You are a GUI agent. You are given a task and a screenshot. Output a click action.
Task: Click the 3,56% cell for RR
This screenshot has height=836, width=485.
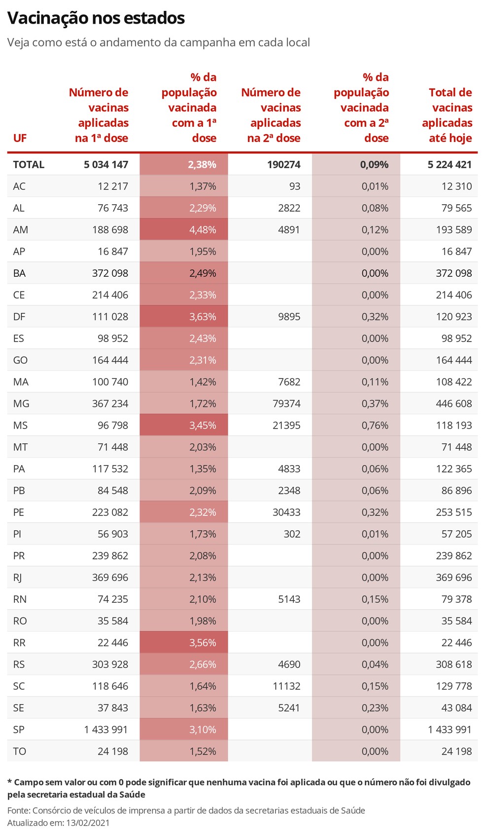click(184, 643)
